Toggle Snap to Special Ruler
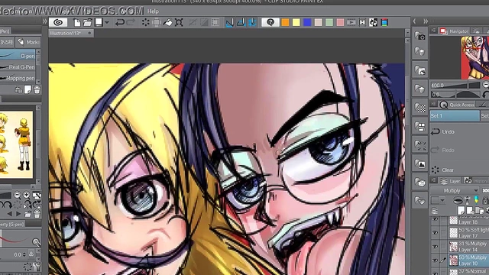489x275 pixels. click(x=241, y=22)
